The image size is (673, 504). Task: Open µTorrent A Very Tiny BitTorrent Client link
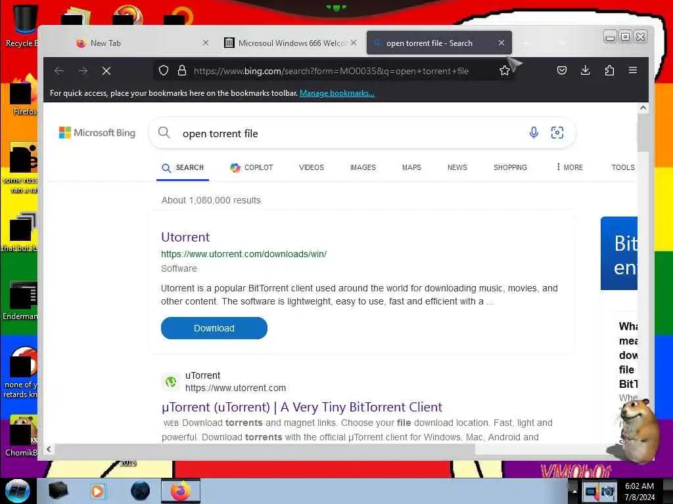302,407
